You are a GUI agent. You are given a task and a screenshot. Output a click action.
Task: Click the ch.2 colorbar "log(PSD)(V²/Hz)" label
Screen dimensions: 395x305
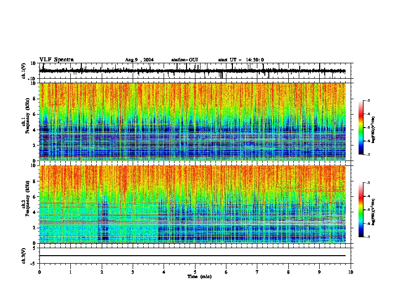tap(374, 212)
